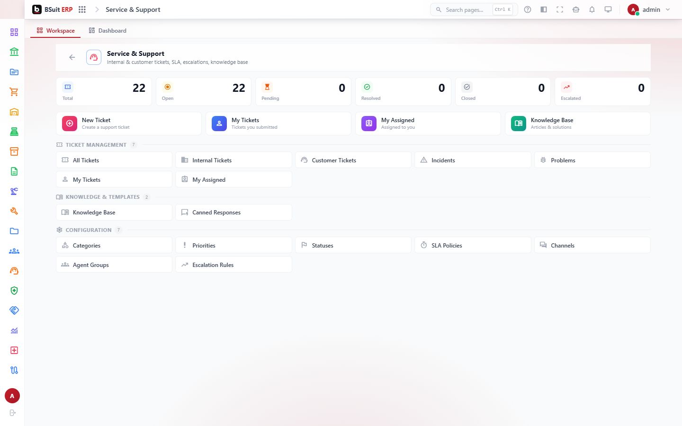Open Knowledge Base card labeled Articles & solutions

578,124
